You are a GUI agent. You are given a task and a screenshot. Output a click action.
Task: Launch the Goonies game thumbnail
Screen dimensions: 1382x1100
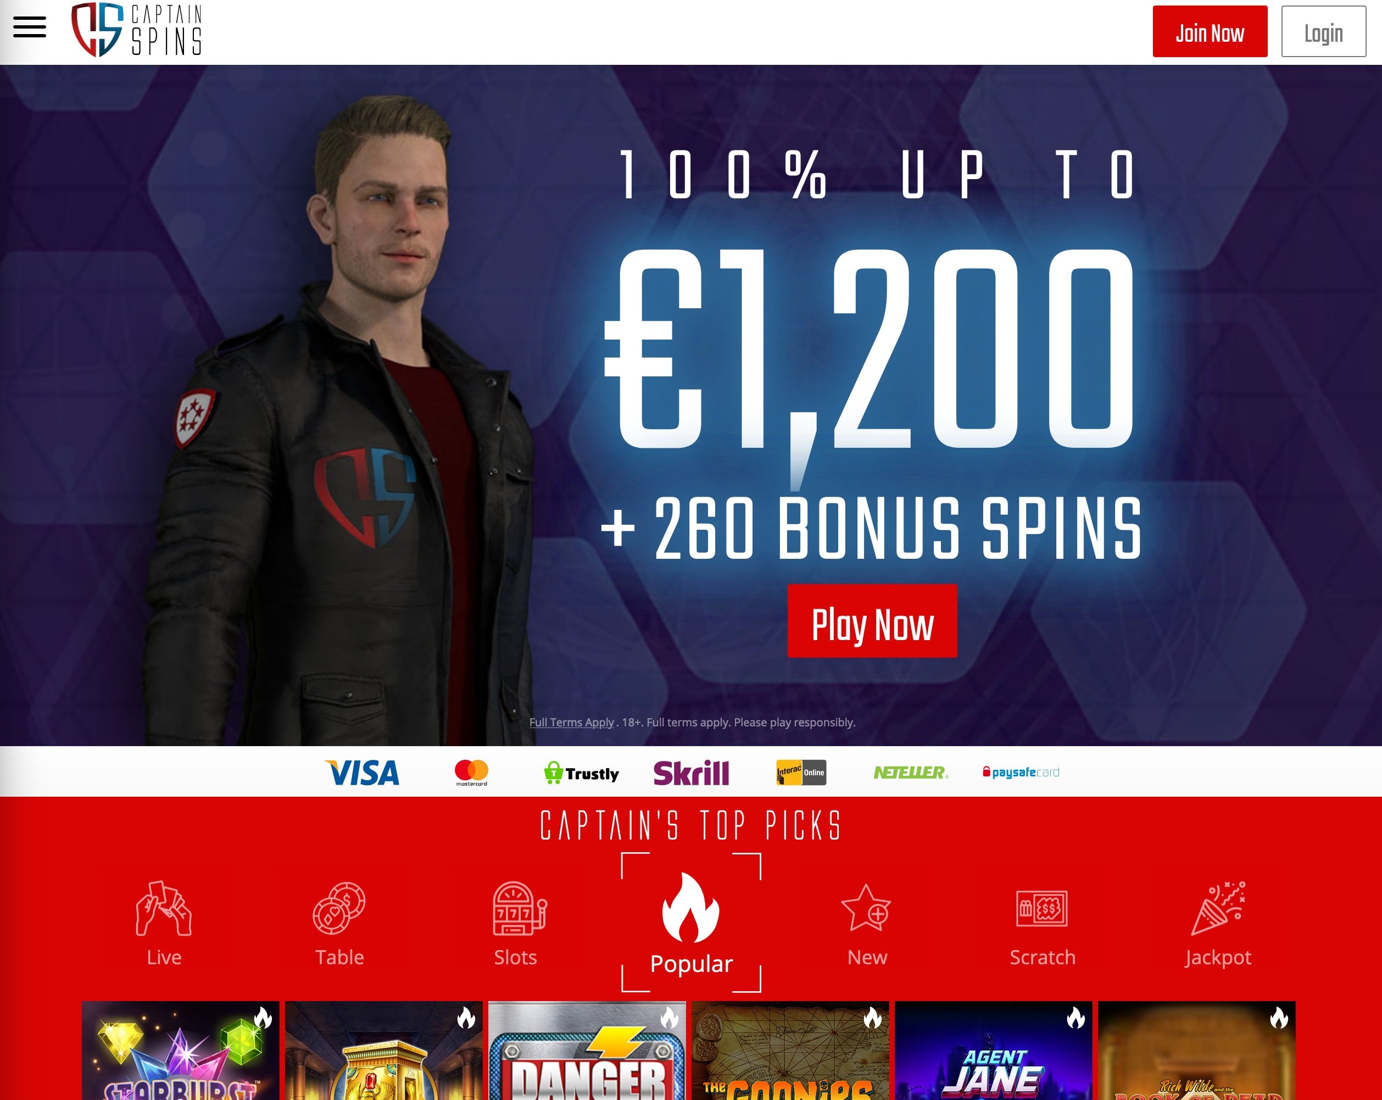pos(790,1051)
